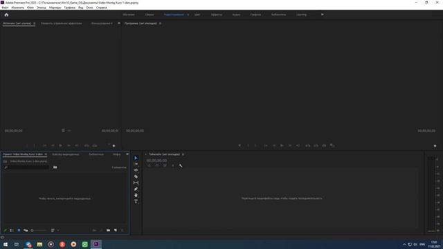Toggle Linked Selection in the timeline
Image resolution: width=443 pixels, height=249 pixels.
click(x=165, y=166)
